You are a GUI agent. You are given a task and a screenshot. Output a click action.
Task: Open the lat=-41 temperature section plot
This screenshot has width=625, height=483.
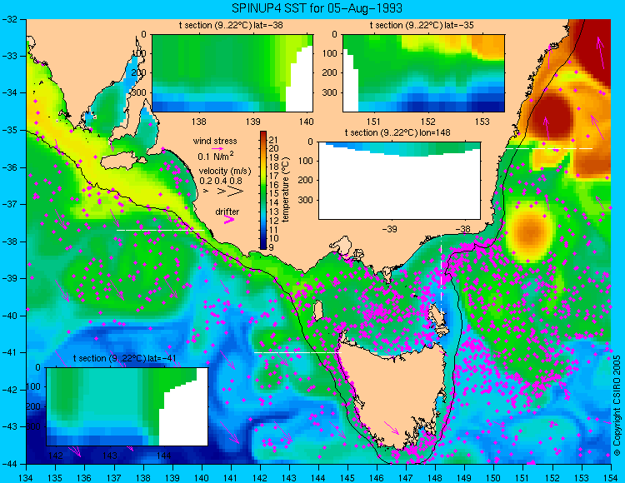pyautogui.click(x=127, y=406)
